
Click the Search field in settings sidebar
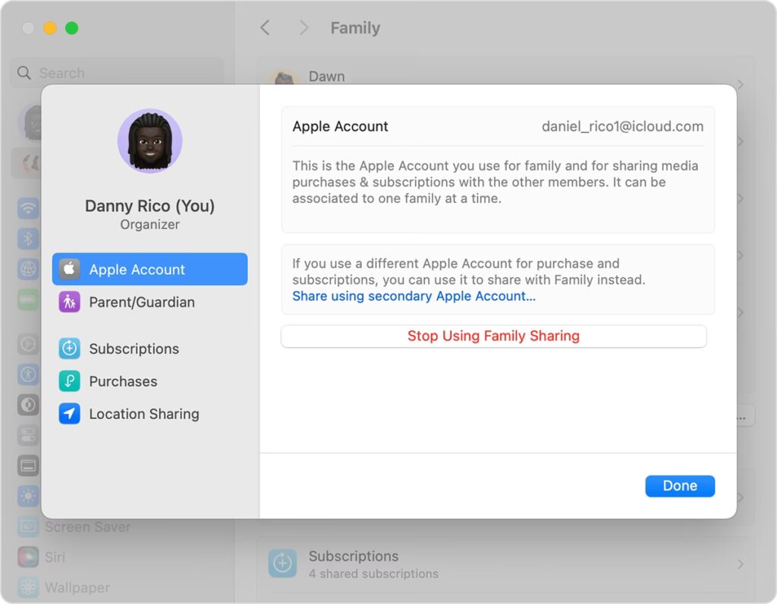pyautogui.click(x=117, y=74)
